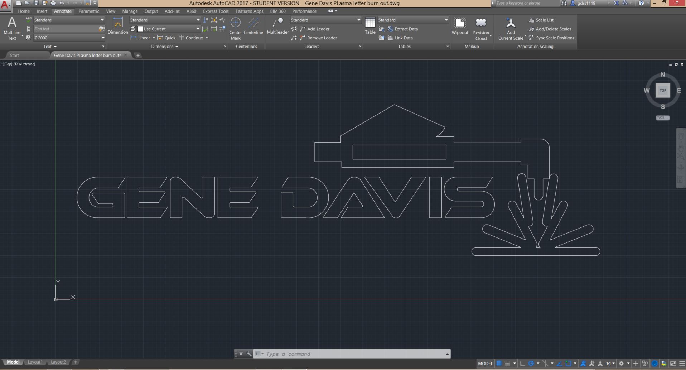The width and height of the screenshot is (686, 370).
Task: Run the ABC spell check icon
Action: pos(29,20)
